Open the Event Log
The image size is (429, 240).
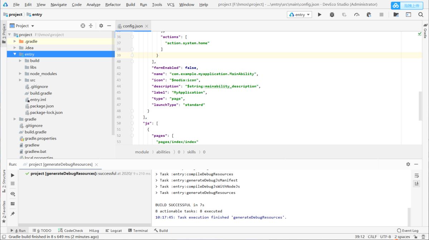[408, 231]
